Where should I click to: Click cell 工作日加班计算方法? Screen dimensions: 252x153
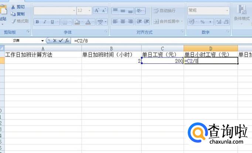coord(43,55)
